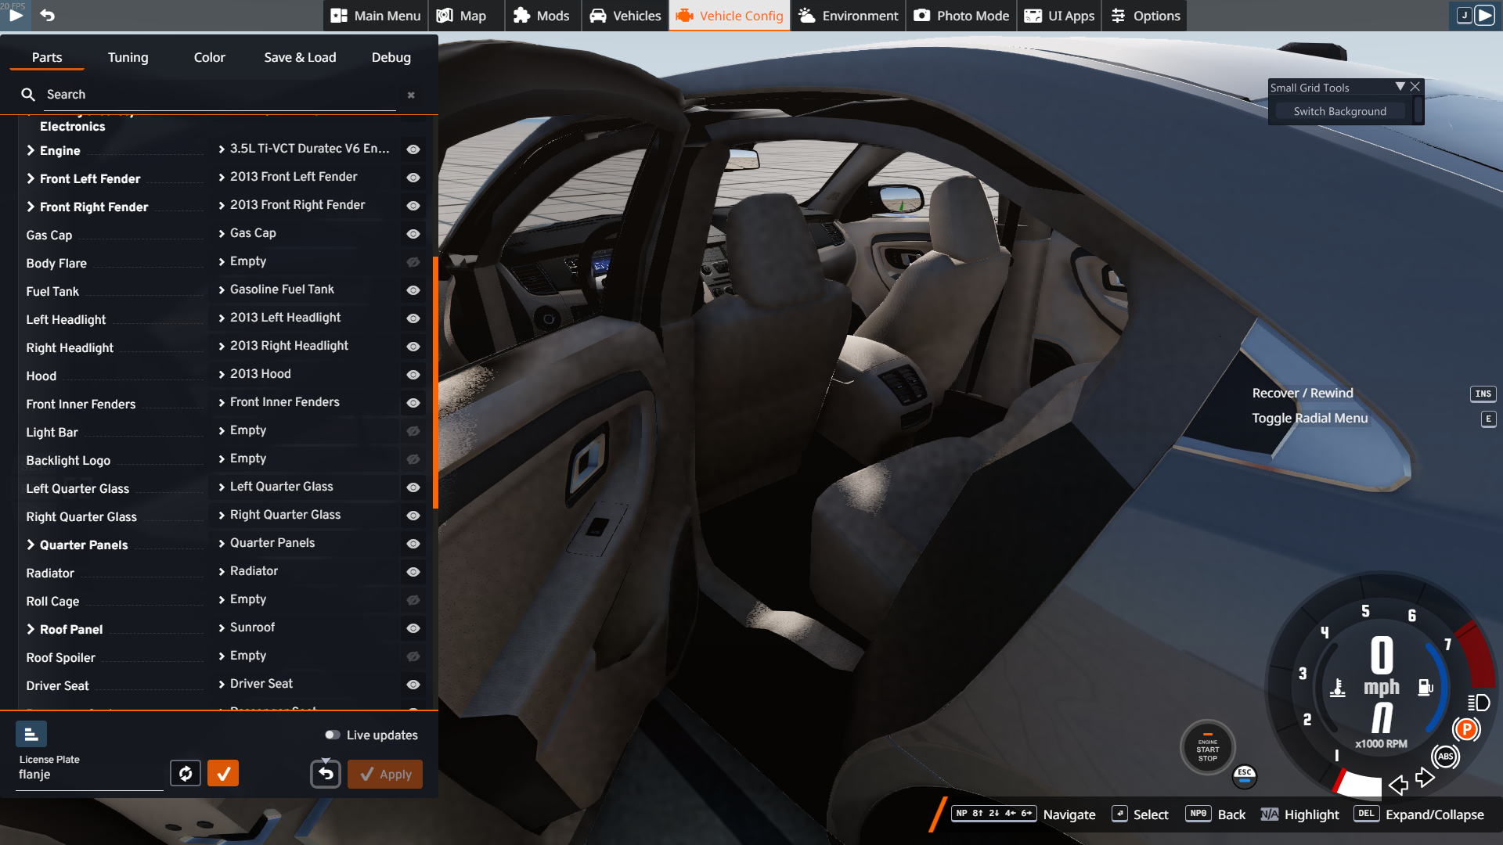
Task: Click the Engine Start Stop button
Action: coord(1208,748)
